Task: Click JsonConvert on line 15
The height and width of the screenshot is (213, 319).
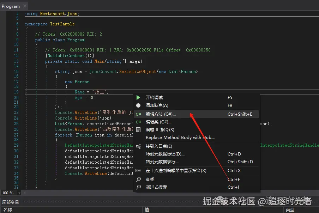Action: pyautogui.click(x=103, y=72)
